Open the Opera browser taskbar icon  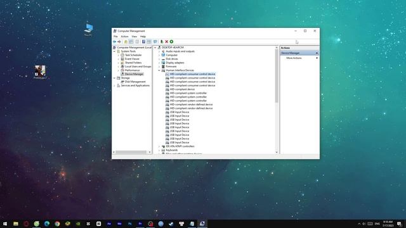pyautogui.click(x=26, y=224)
